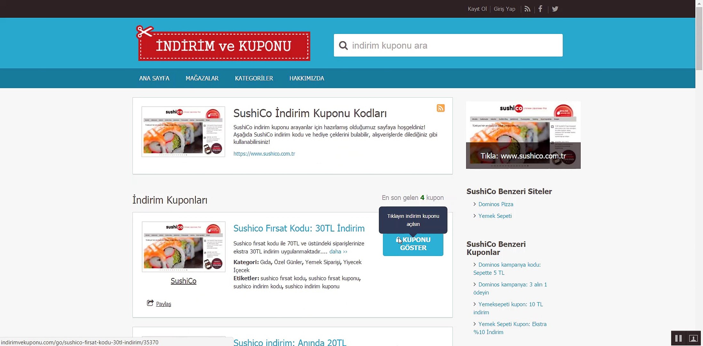Screen dimensions: 703x346
Task: Click the search magnifier icon
Action: coord(343,45)
